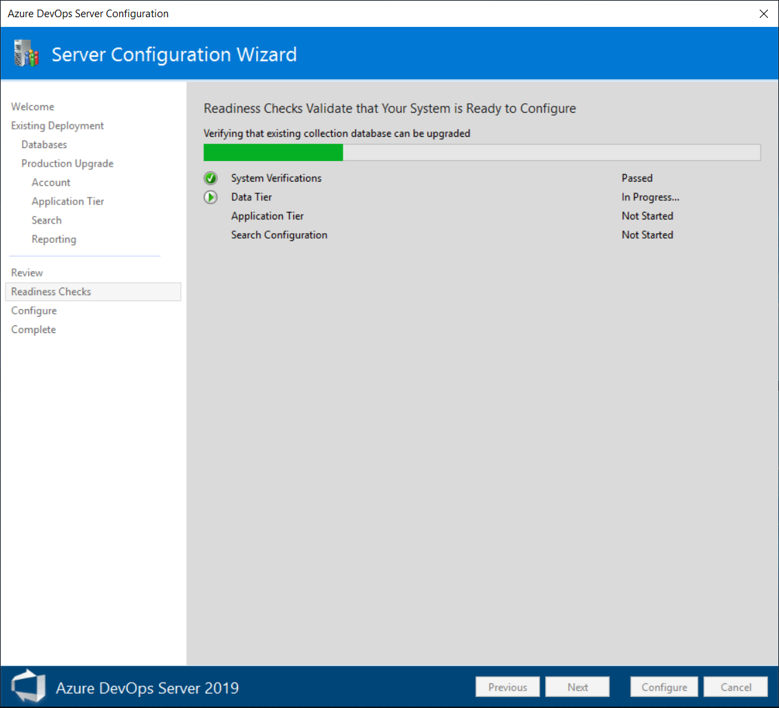The width and height of the screenshot is (779, 708).
Task: Select the Readiness Checks step
Action: pos(93,292)
